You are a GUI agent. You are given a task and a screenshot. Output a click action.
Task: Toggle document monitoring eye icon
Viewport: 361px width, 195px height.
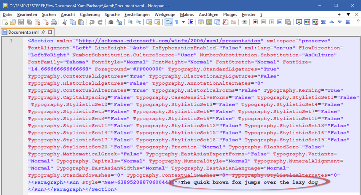244,22
